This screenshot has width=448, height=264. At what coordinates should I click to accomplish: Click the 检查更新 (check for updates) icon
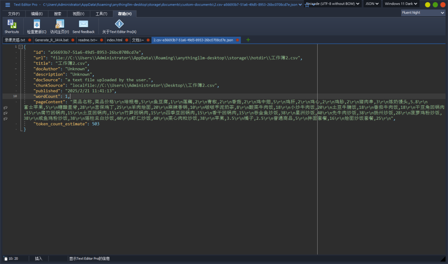[37, 24]
